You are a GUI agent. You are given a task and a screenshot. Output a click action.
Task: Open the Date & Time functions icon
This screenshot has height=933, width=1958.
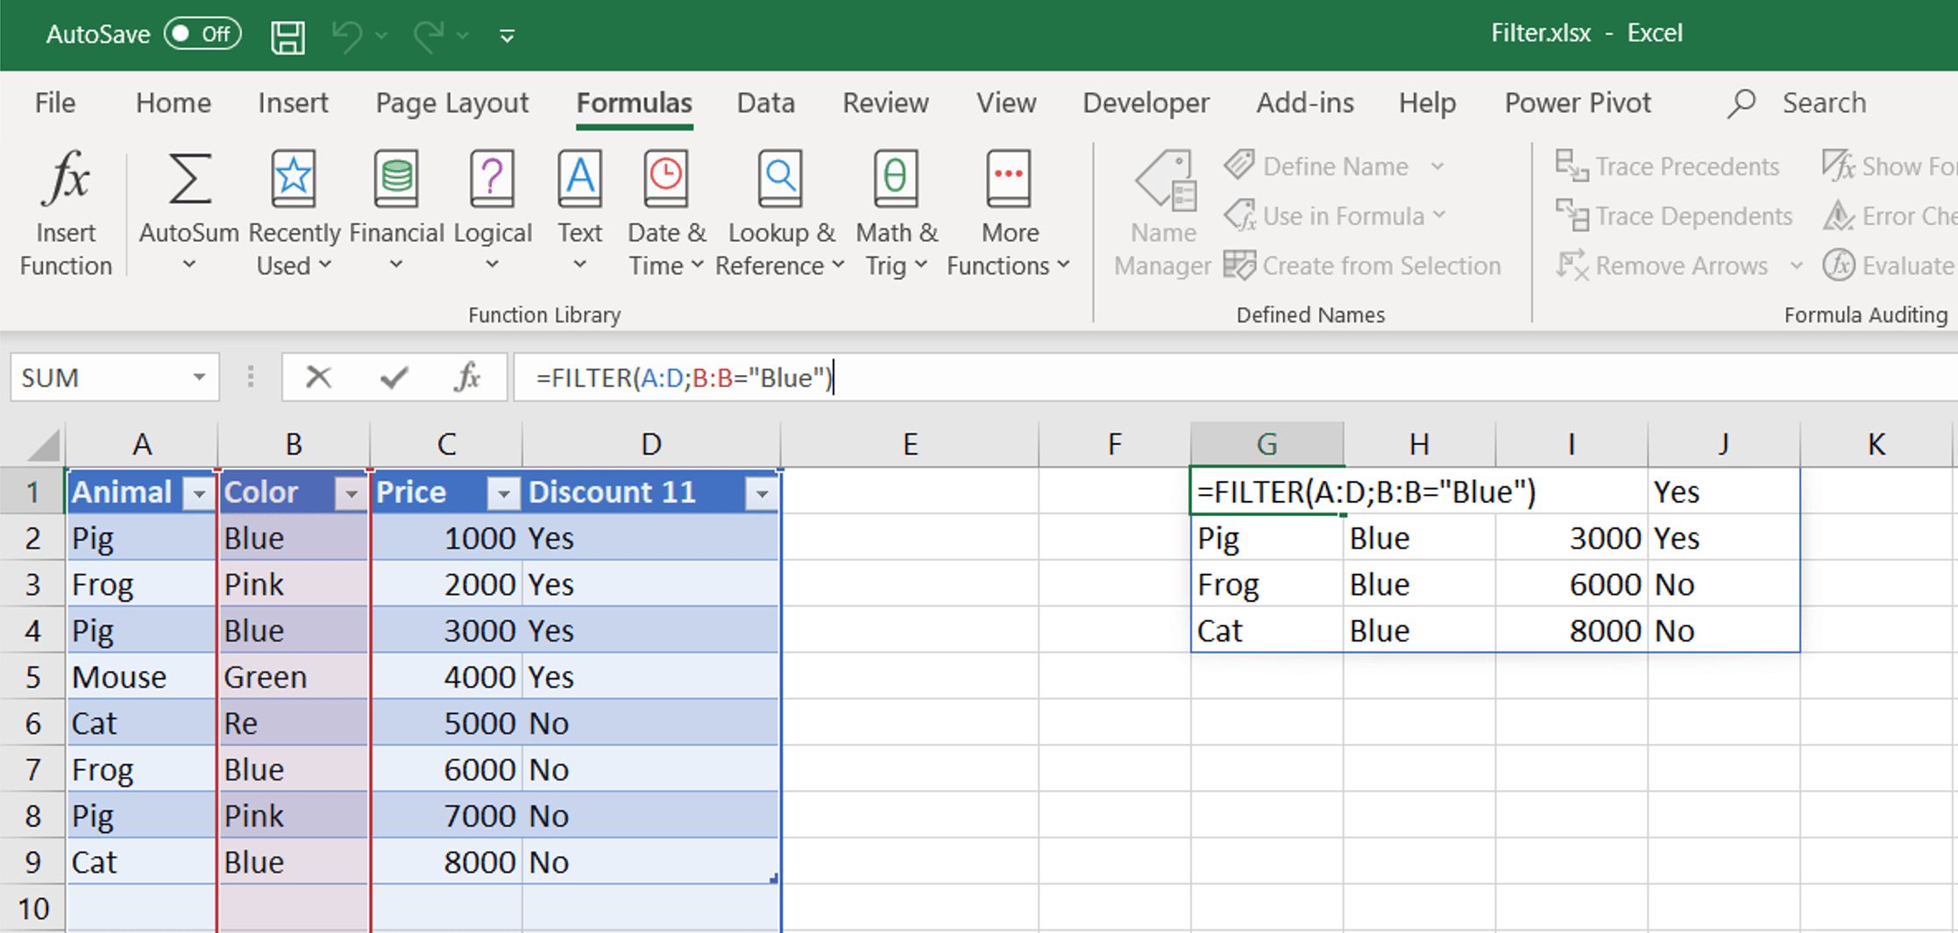[666, 178]
